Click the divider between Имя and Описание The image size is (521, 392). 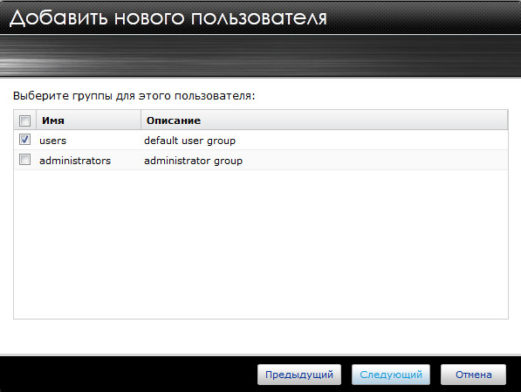coord(141,120)
